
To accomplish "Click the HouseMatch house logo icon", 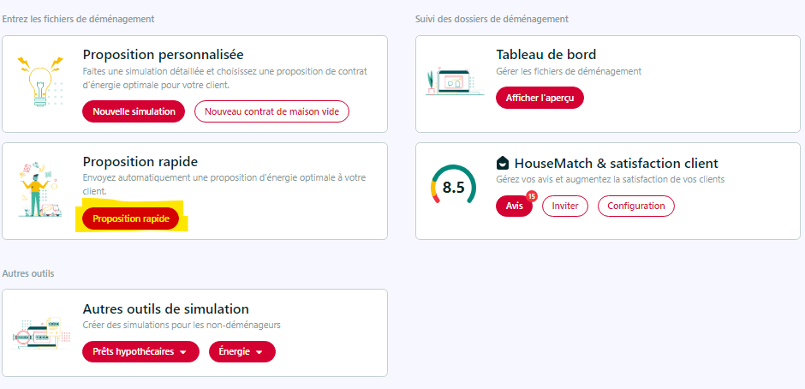I will (503, 164).
